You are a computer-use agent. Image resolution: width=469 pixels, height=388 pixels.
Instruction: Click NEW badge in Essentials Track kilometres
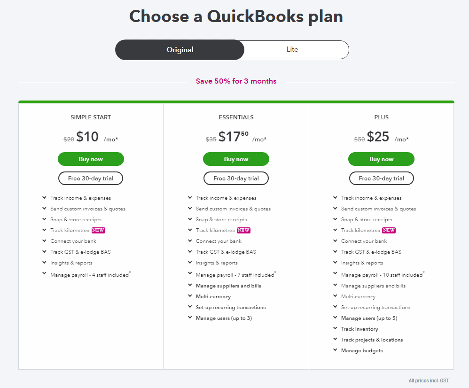point(243,230)
